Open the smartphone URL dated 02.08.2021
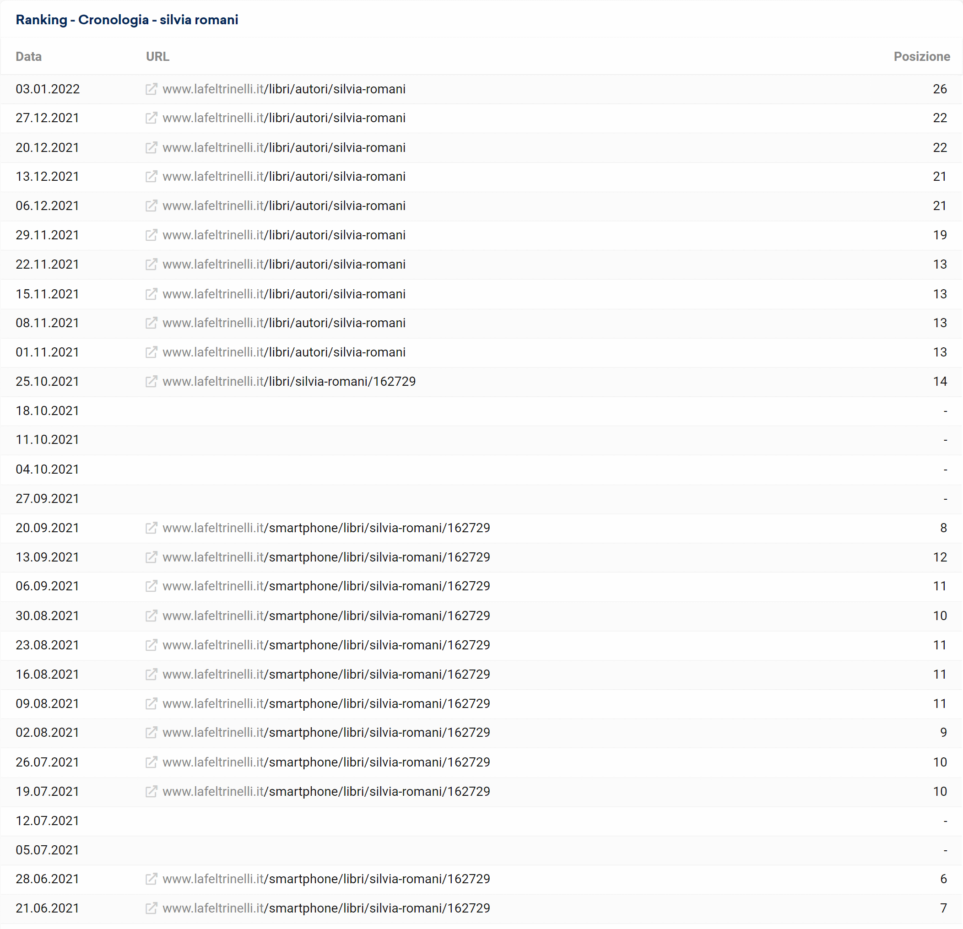This screenshot has width=963, height=929. (x=326, y=733)
